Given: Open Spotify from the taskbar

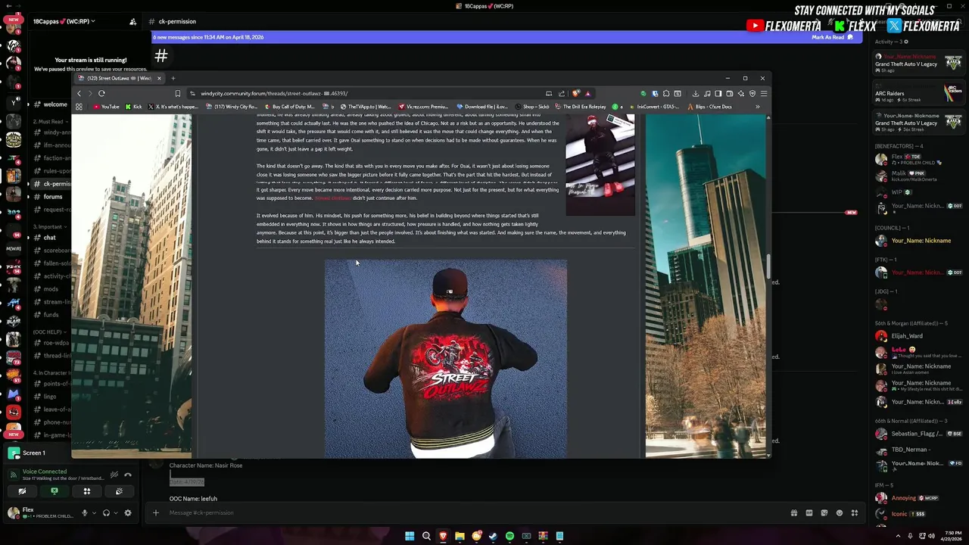Looking at the screenshot, I should coord(509,536).
